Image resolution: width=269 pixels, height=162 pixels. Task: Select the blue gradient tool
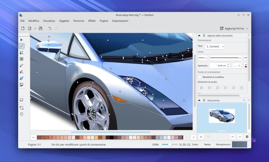click(21, 78)
